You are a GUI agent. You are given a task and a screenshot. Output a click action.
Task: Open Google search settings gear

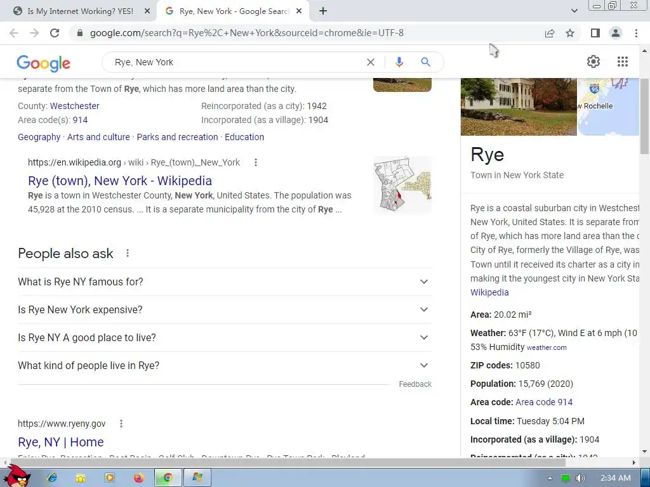[x=594, y=62]
